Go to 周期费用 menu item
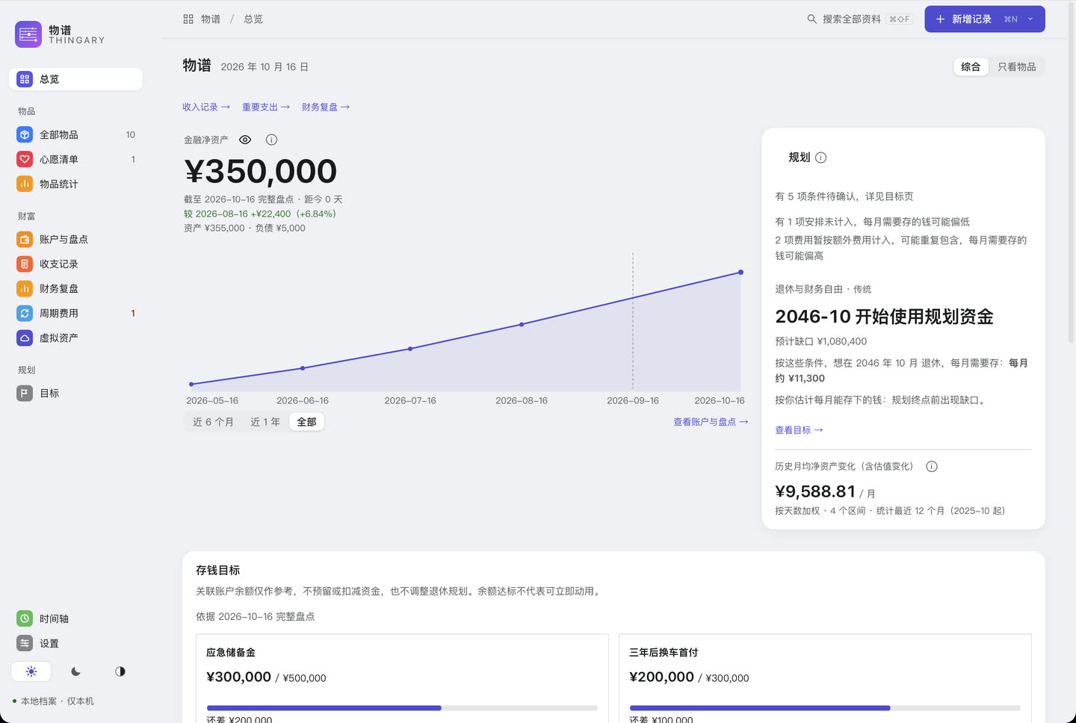The width and height of the screenshot is (1076, 723). pyautogui.click(x=75, y=314)
